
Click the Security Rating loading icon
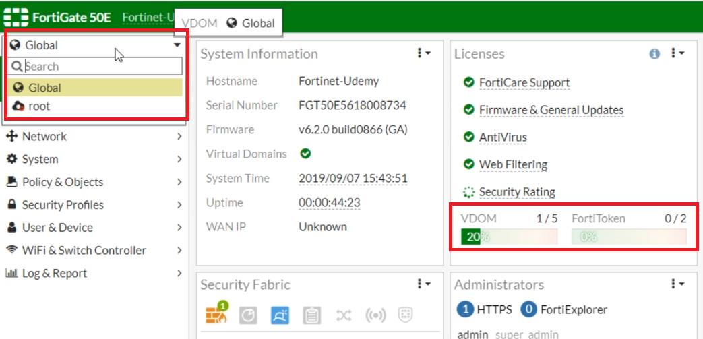click(x=468, y=192)
